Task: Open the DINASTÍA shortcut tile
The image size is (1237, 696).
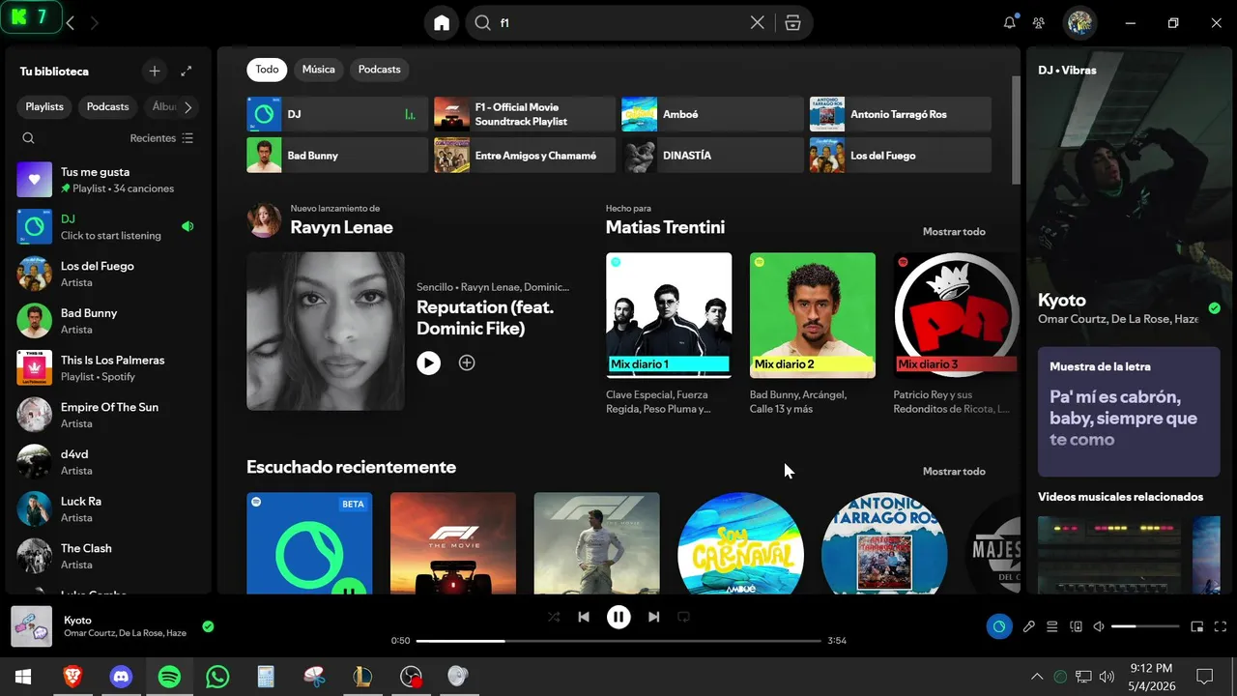Action: (712, 155)
